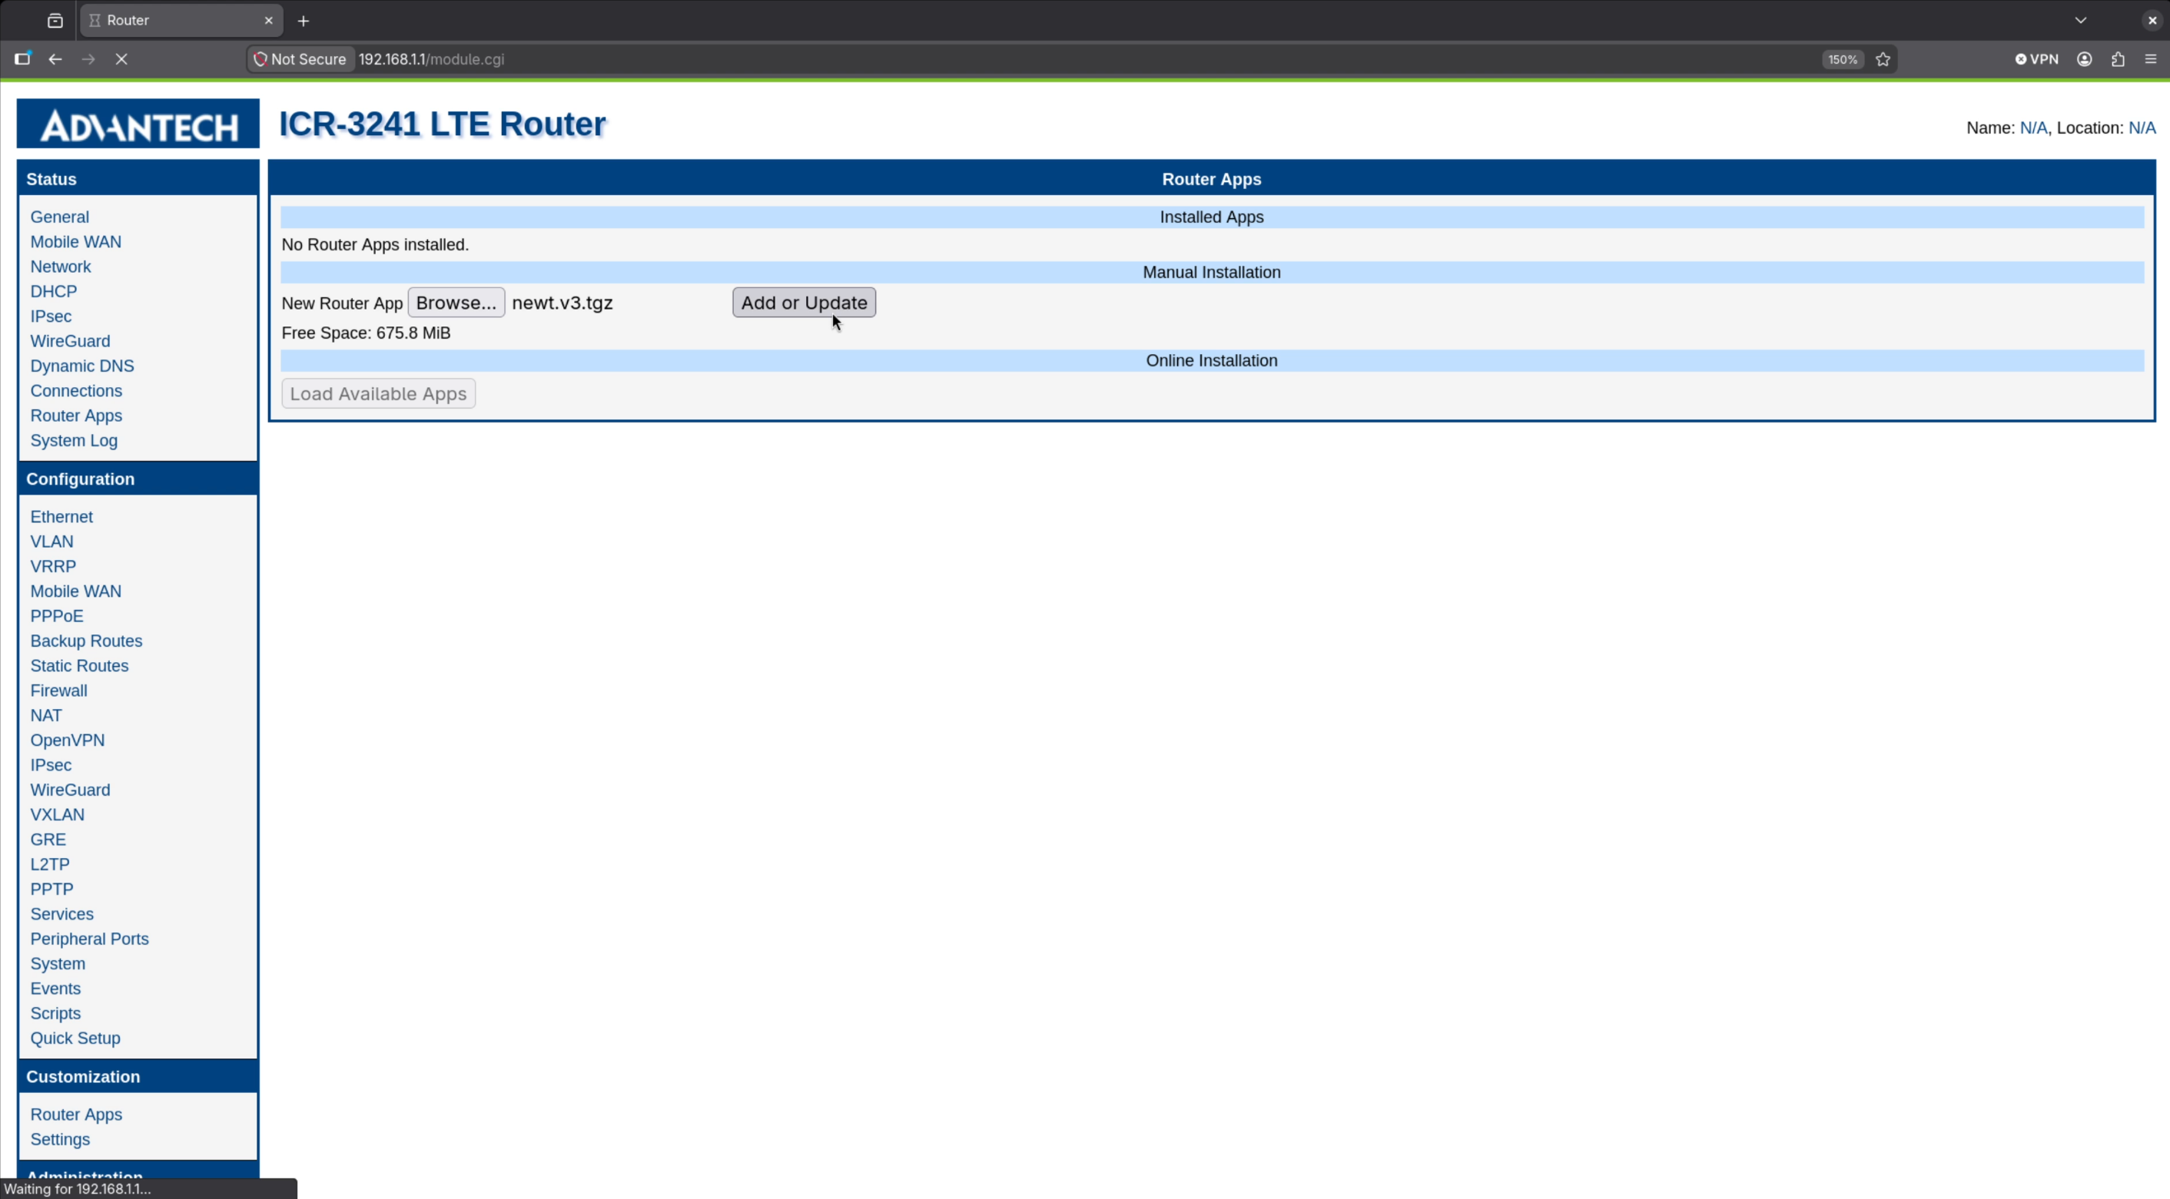Open VRRP configuration
Image resolution: width=2170 pixels, height=1199 pixels.
click(x=53, y=566)
